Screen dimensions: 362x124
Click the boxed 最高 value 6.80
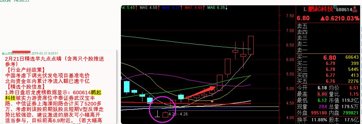click(322, 94)
